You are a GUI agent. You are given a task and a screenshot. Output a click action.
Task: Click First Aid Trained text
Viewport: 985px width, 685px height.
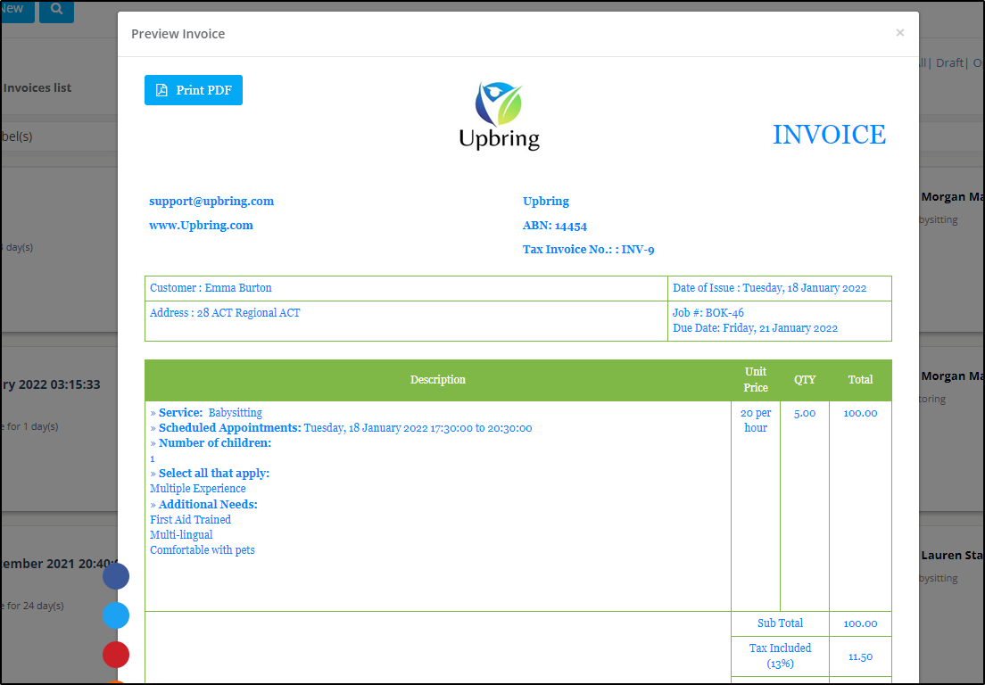click(190, 520)
